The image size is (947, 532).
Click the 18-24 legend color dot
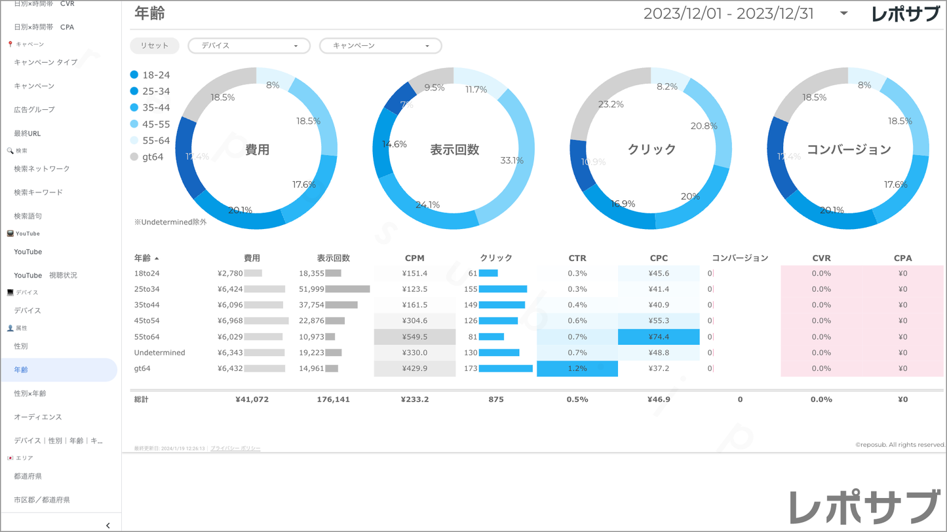pyautogui.click(x=134, y=75)
